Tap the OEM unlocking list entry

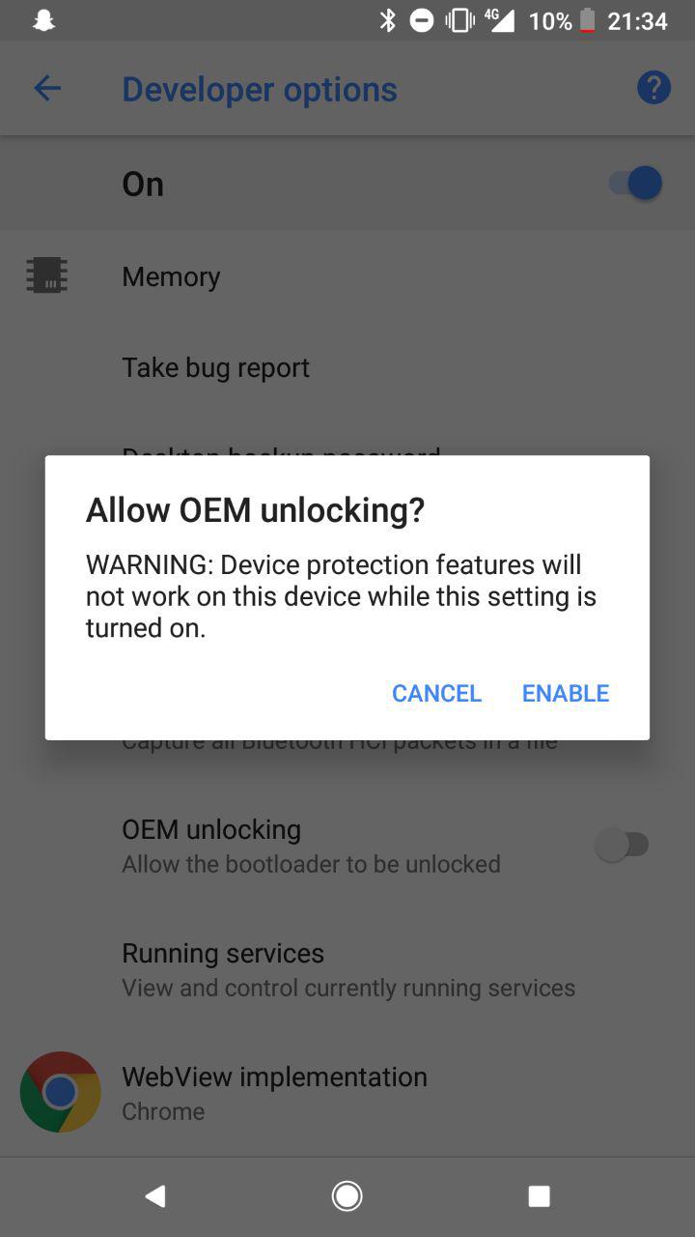pyautogui.click(x=347, y=846)
